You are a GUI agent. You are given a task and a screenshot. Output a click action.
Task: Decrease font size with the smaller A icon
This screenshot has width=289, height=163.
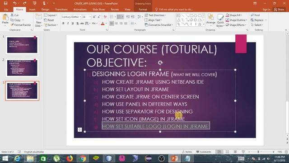tap(99, 17)
